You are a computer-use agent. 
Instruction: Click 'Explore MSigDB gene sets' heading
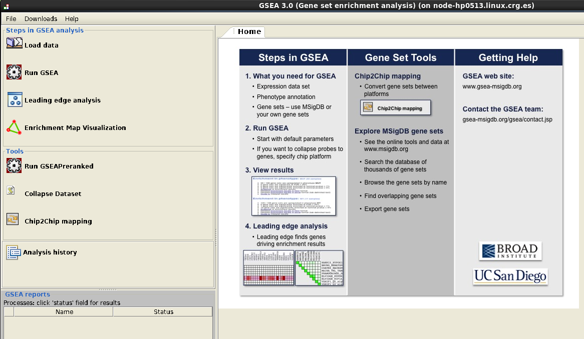[399, 131]
